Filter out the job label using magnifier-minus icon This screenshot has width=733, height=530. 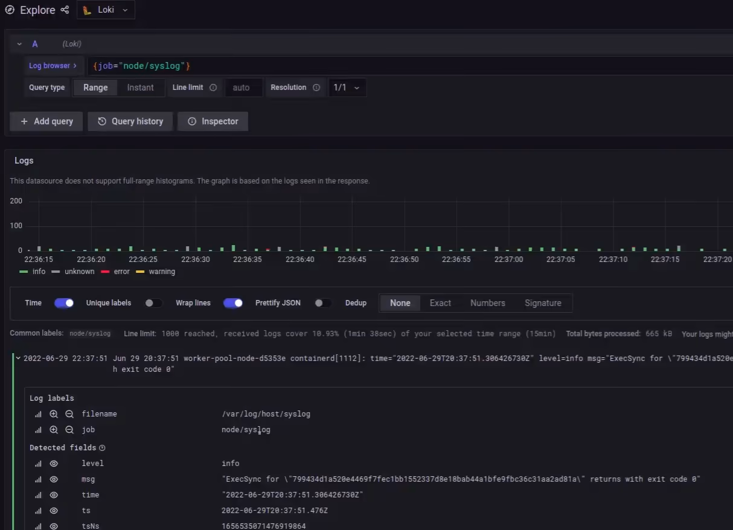(69, 430)
